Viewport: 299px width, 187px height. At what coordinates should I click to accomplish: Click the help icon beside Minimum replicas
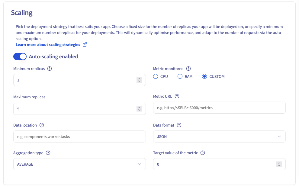point(50,69)
